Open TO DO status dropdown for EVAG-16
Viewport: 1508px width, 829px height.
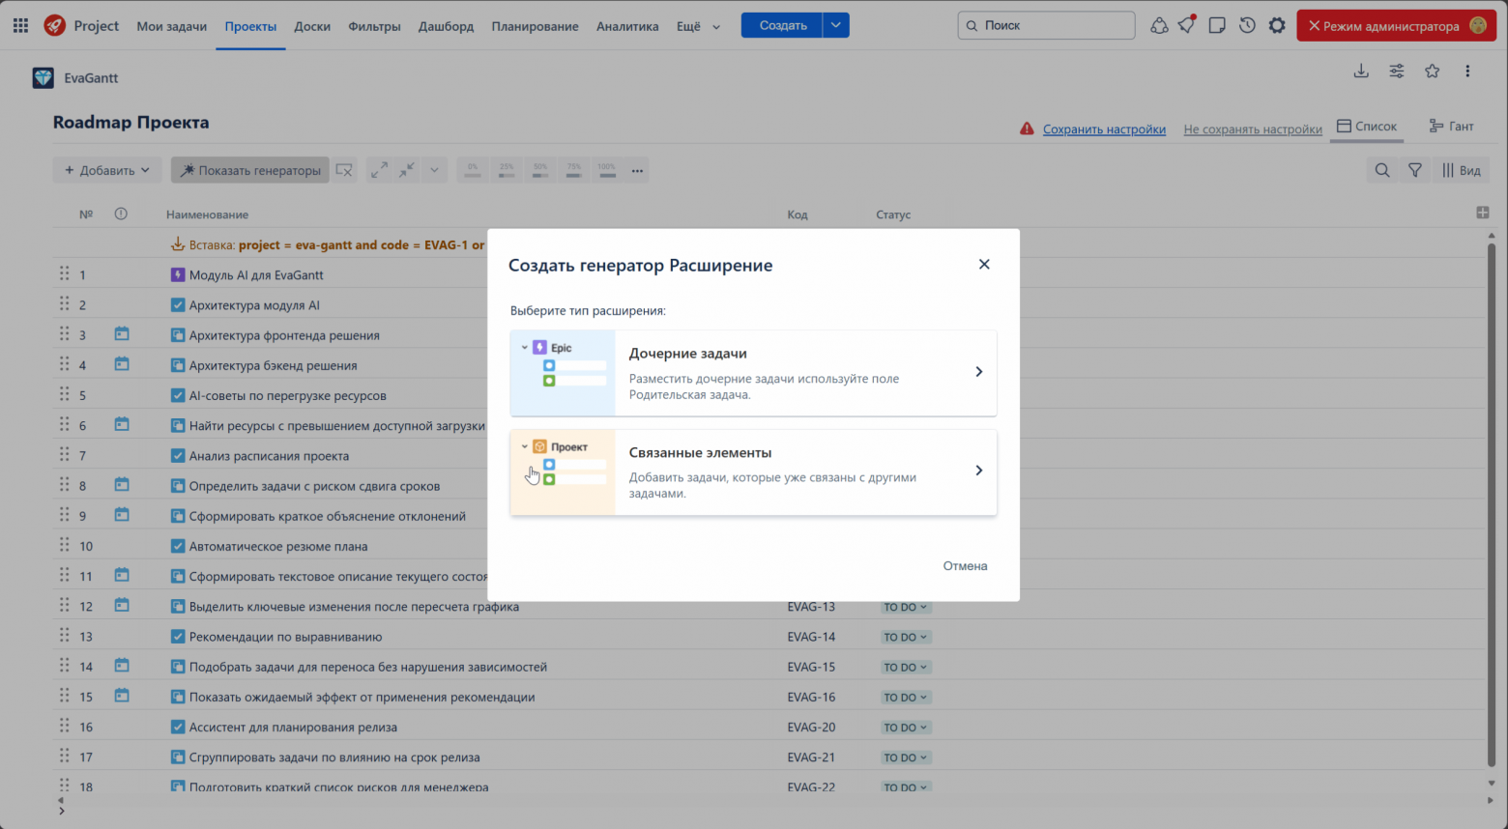(x=906, y=698)
